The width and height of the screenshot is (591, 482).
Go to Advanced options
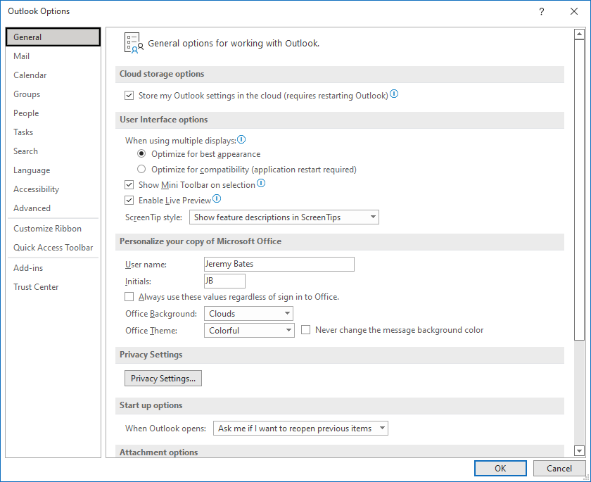(x=53, y=208)
